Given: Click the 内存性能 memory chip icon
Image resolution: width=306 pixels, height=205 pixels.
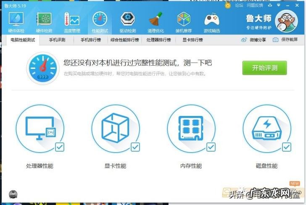Looking at the screenshot, I should [x=191, y=129].
